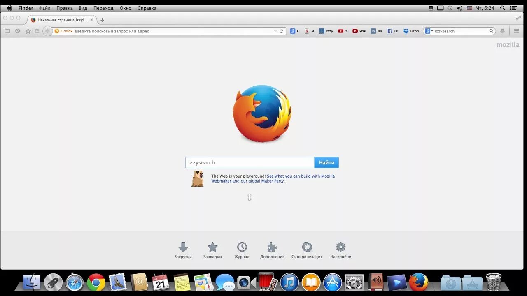Click the magnifier in the toolbar search box

coord(491,31)
